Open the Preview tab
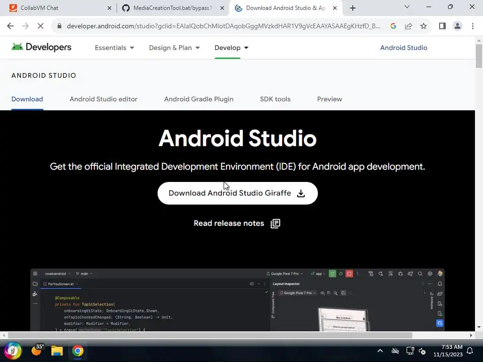The width and height of the screenshot is (483, 362). point(330,99)
